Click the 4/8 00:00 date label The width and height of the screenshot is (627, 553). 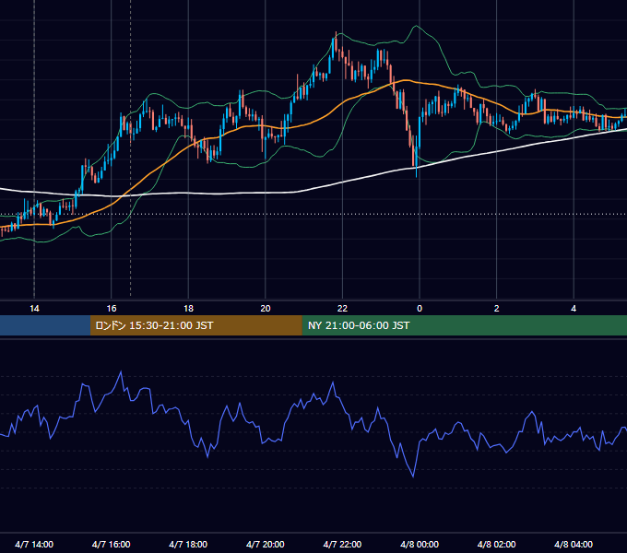coord(420,544)
